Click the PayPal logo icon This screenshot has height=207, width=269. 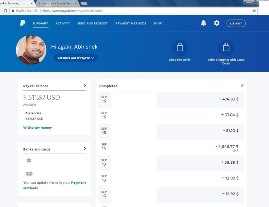click(23, 23)
